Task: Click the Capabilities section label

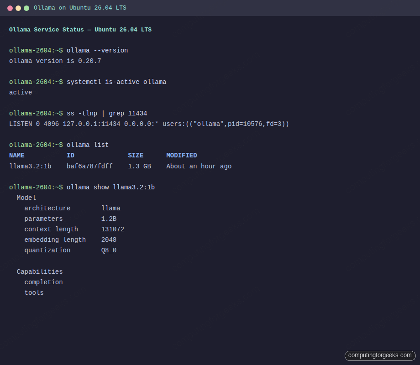Action: pyautogui.click(x=39, y=271)
